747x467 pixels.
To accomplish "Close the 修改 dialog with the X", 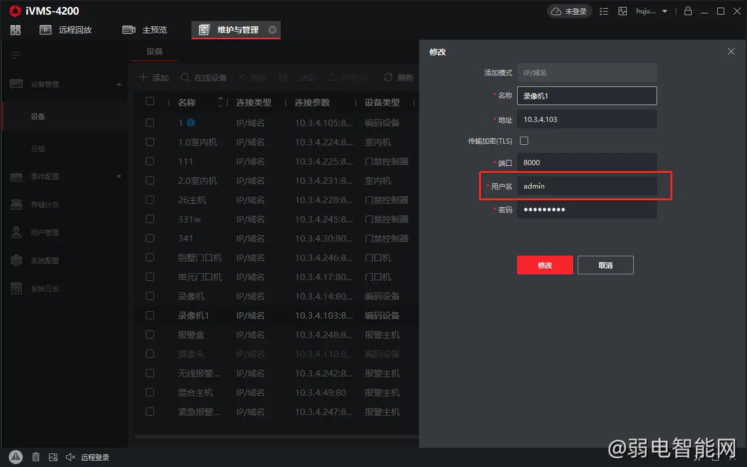I will [x=731, y=51].
